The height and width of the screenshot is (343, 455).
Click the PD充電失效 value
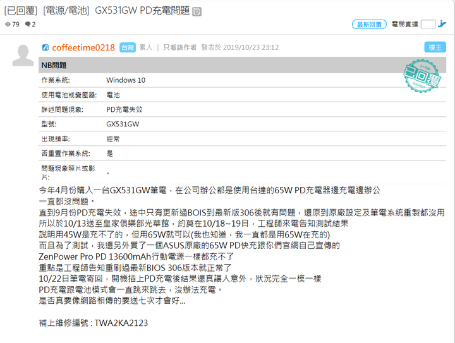click(124, 109)
